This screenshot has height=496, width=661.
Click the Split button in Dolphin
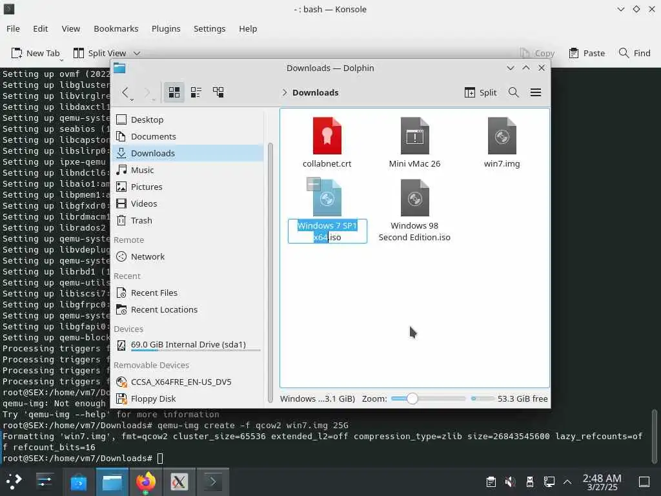tap(480, 92)
